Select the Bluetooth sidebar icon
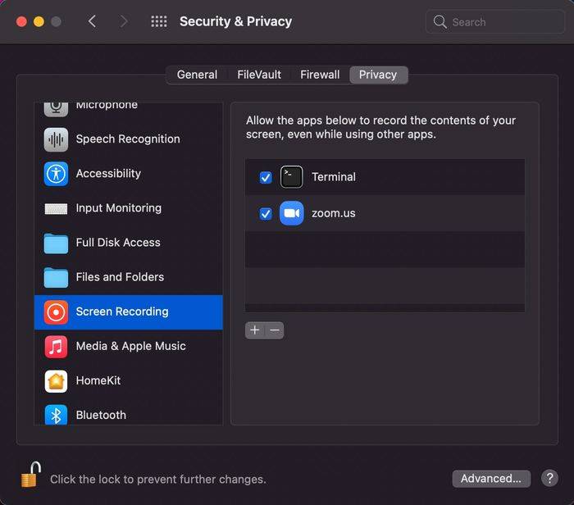This screenshot has height=505, width=574. pos(56,415)
